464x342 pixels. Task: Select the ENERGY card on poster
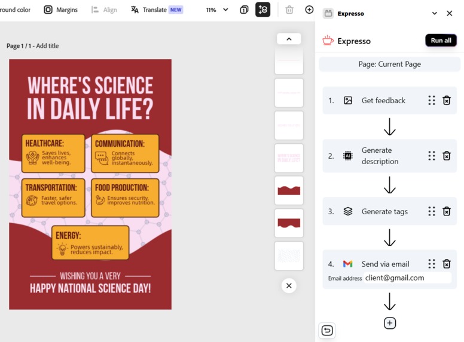pos(90,243)
